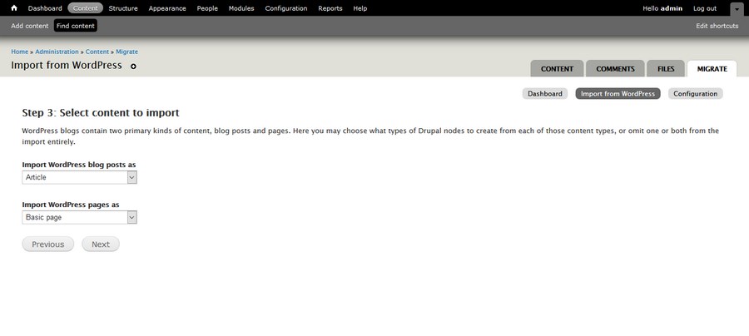
Task: Open the Configuration admin menu in the top bar
Action: coord(286,8)
